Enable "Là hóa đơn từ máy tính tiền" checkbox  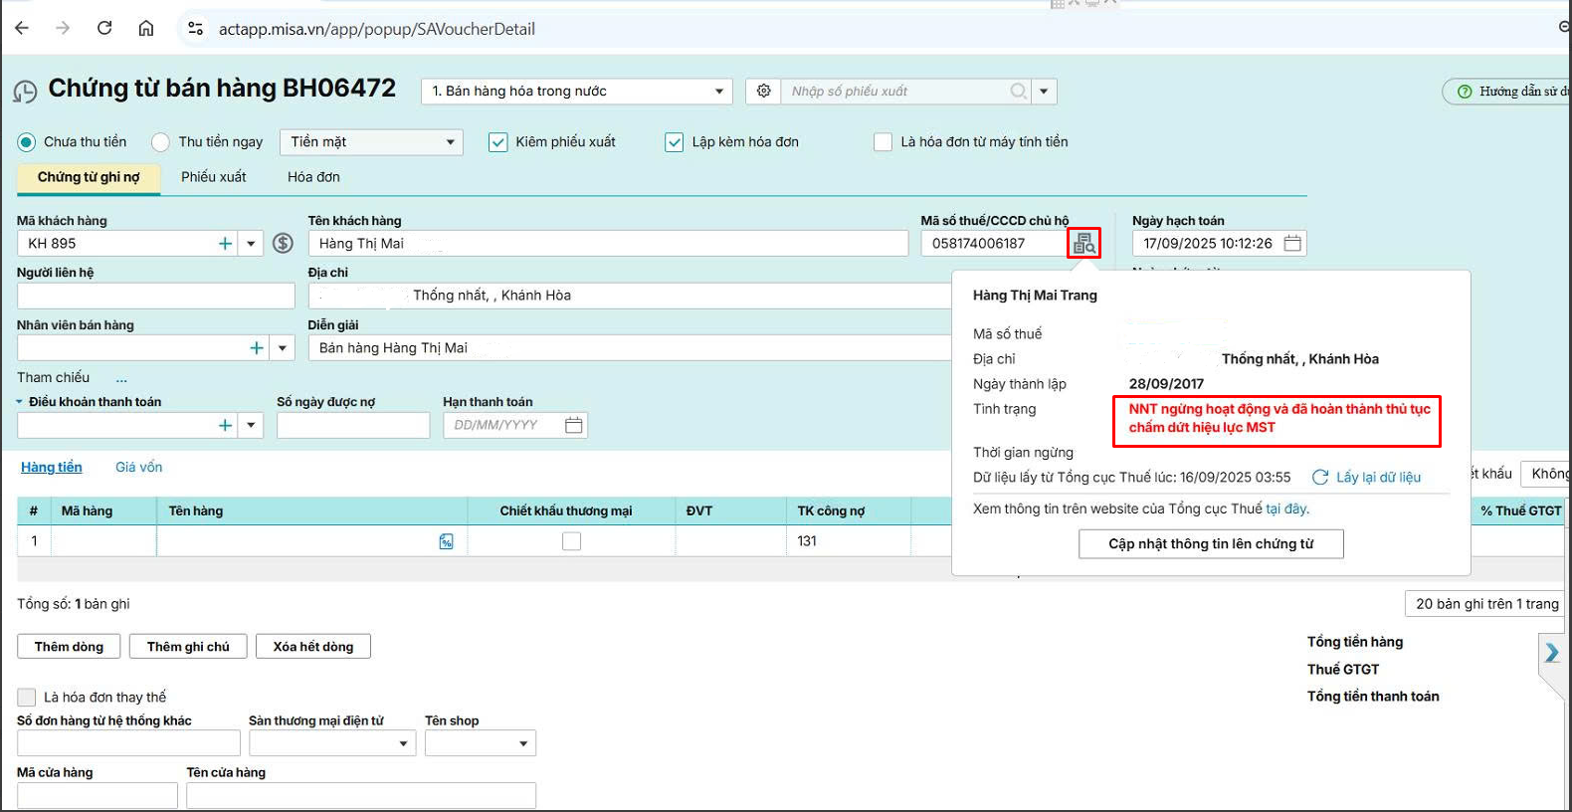pos(883,142)
